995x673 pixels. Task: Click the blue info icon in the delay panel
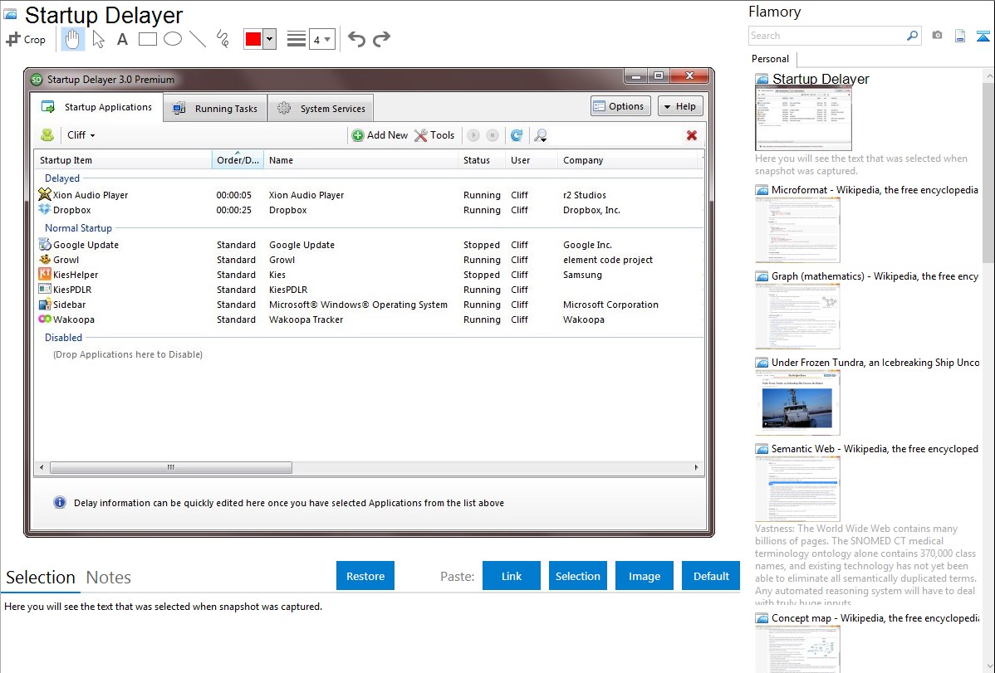60,502
